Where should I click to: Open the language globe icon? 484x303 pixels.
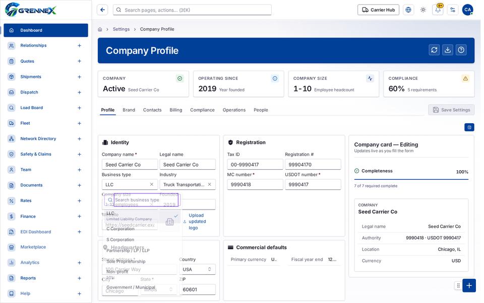(408, 10)
